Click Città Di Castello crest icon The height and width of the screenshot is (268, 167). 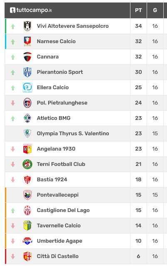(x=27, y=256)
